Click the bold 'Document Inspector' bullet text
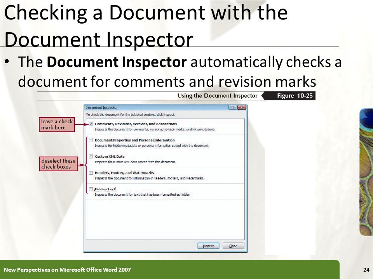The width and height of the screenshot is (373, 279). click(x=117, y=62)
